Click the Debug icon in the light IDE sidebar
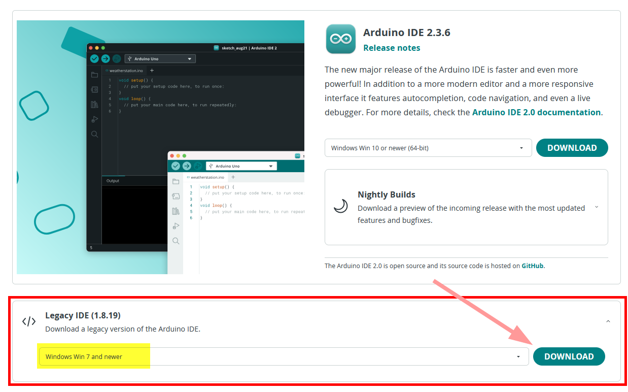Viewport: 628px width, 392px height. click(176, 226)
